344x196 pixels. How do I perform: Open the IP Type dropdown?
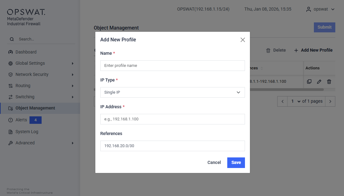tap(173, 92)
